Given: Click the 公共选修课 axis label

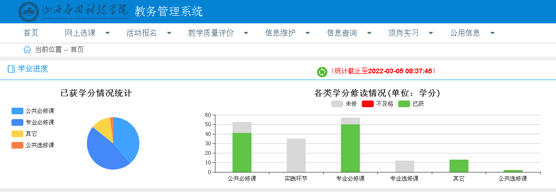Looking at the screenshot, I should [513, 179].
